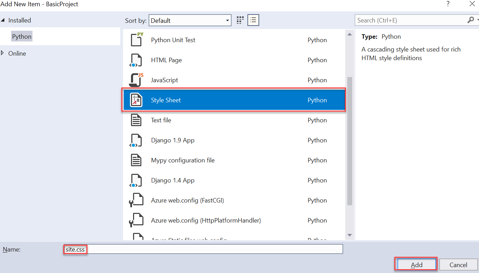Screen dimensions: 479x273
Task: Click the Cancel button
Action: (459, 264)
